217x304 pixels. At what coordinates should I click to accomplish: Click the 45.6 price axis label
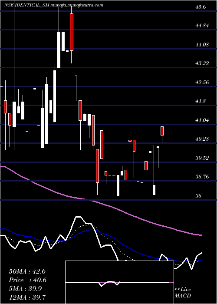pyautogui.click(x=201, y=7)
